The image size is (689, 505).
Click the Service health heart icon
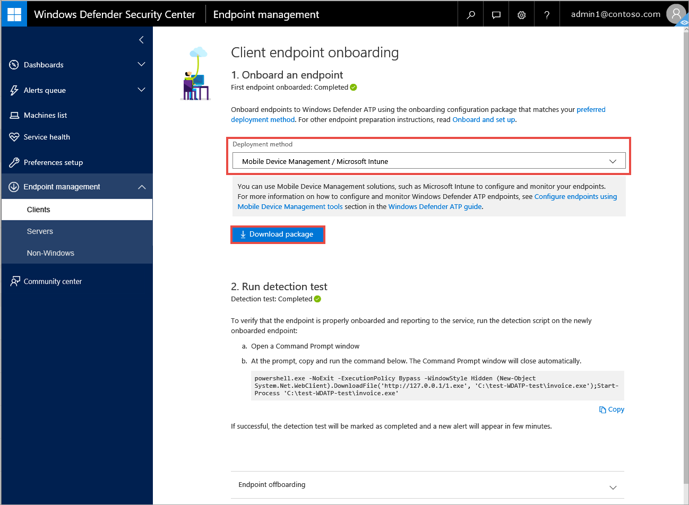pyautogui.click(x=14, y=137)
